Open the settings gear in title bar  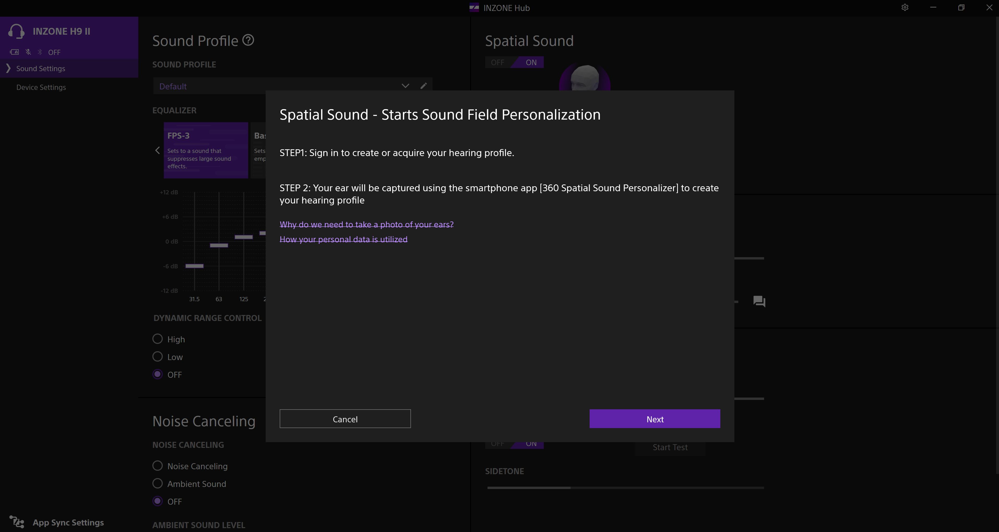[x=905, y=8]
